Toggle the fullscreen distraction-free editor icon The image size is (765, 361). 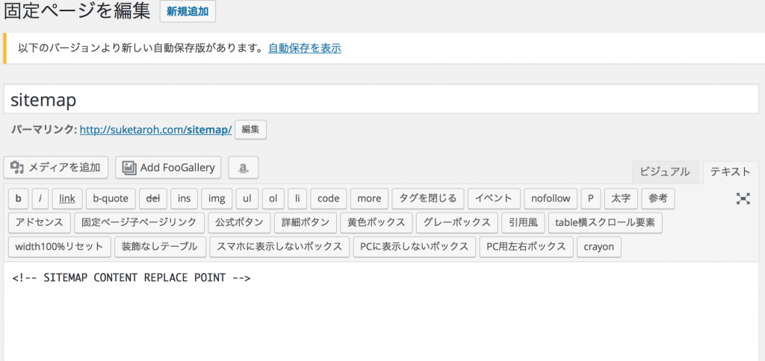click(743, 198)
